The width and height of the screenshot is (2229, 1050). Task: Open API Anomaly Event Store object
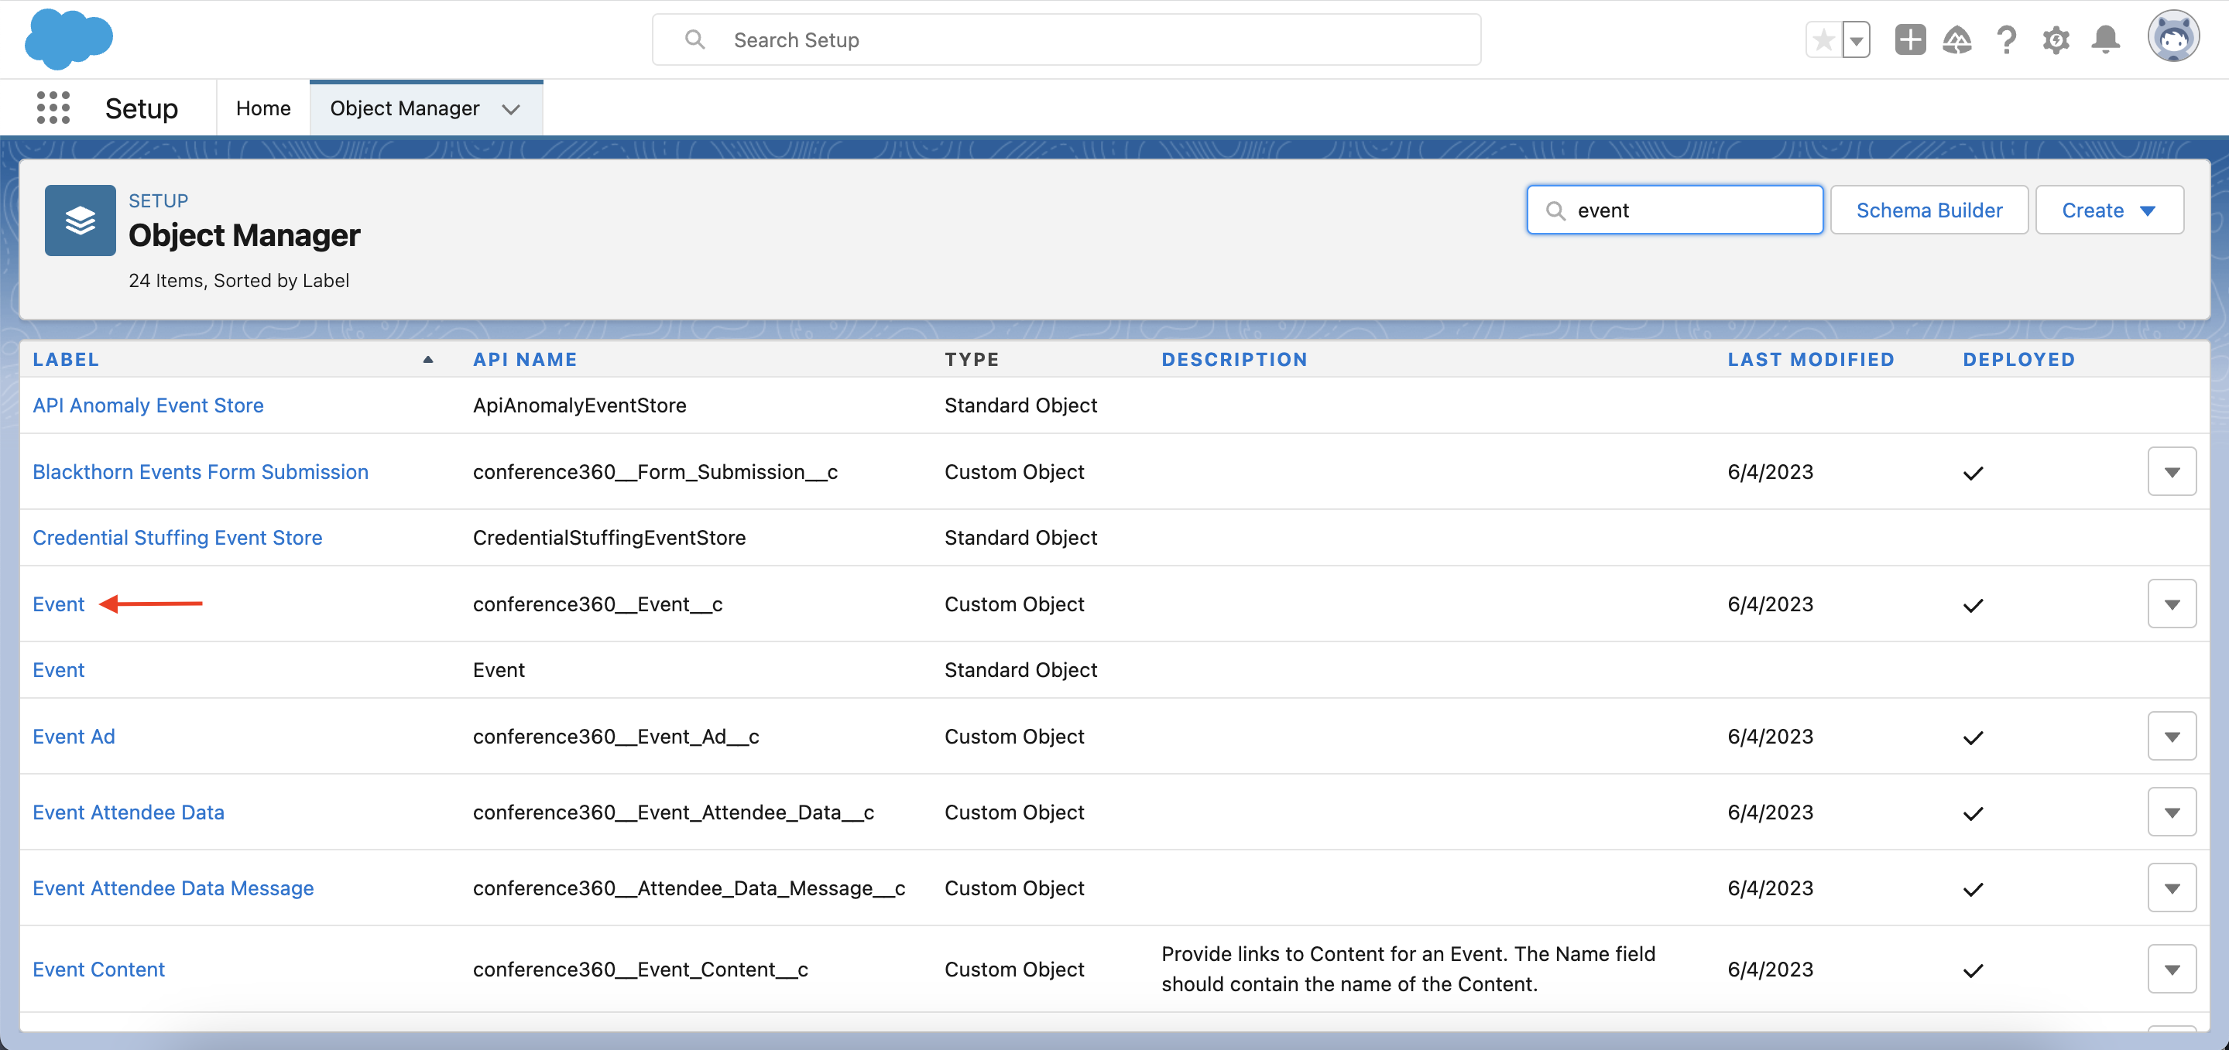coord(148,405)
